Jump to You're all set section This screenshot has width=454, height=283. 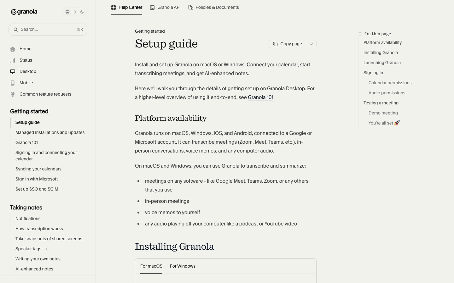pos(384,123)
